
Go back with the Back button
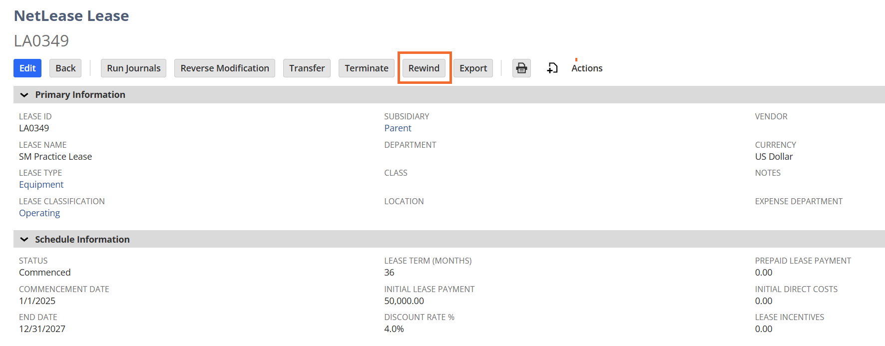point(65,68)
